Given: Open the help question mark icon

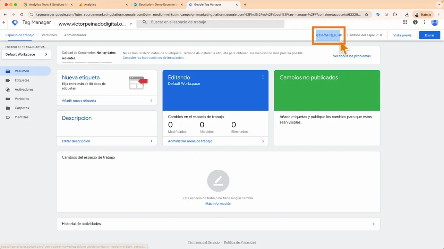Looking at the screenshot, I should tap(415, 22).
